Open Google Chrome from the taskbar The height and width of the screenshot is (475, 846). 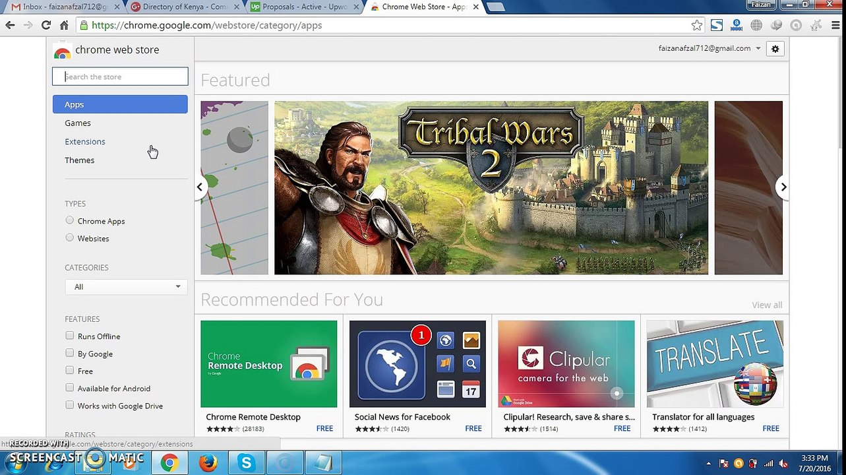[x=169, y=463]
